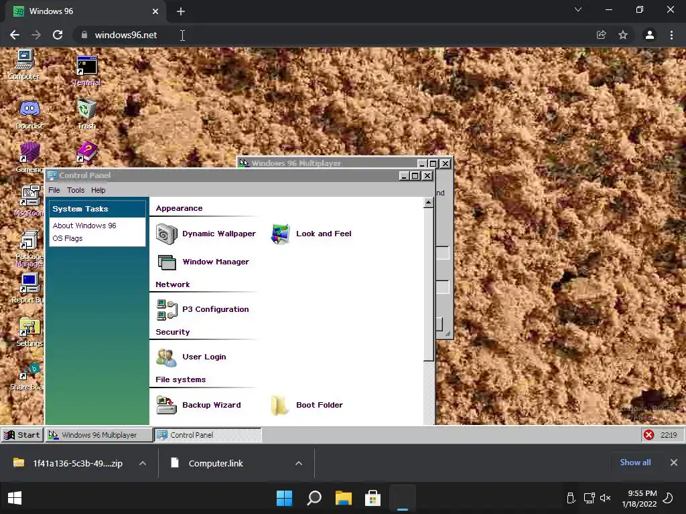The height and width of the screenshot is (514, 686).
Task: Open the Tools menu in Control Panel
Action: point(76,190)
